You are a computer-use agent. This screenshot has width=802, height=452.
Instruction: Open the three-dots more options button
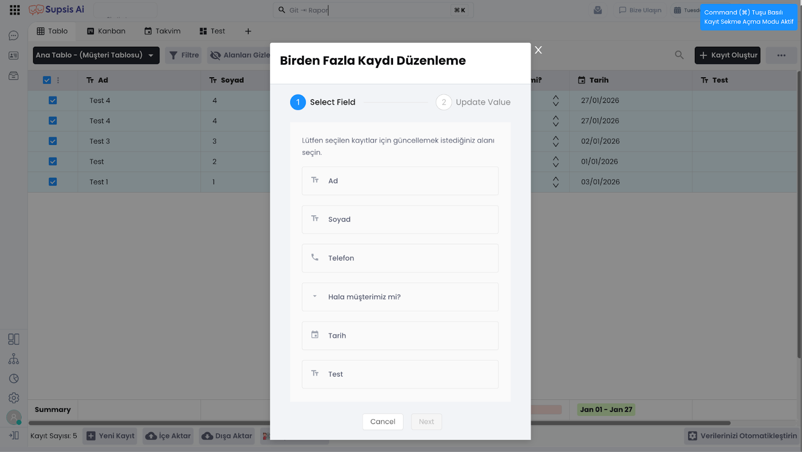(781, 55)
